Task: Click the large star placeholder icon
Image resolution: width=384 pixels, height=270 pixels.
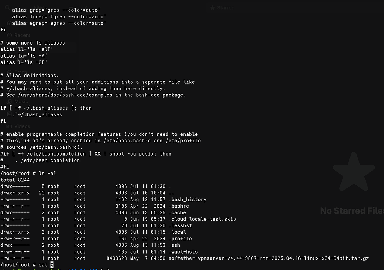Action: (353, 172)
